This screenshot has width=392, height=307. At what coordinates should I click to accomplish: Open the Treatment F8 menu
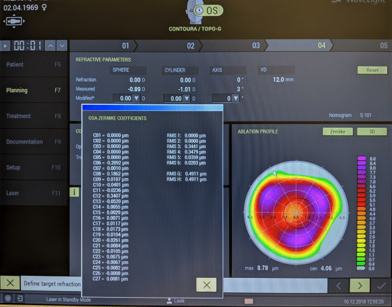point(33,116)
